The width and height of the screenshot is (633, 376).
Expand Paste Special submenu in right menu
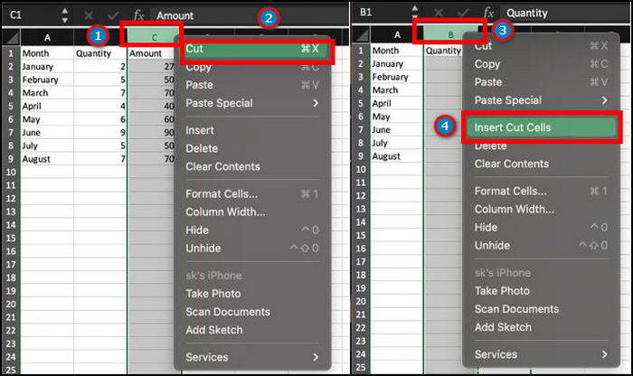coord(541,100)
